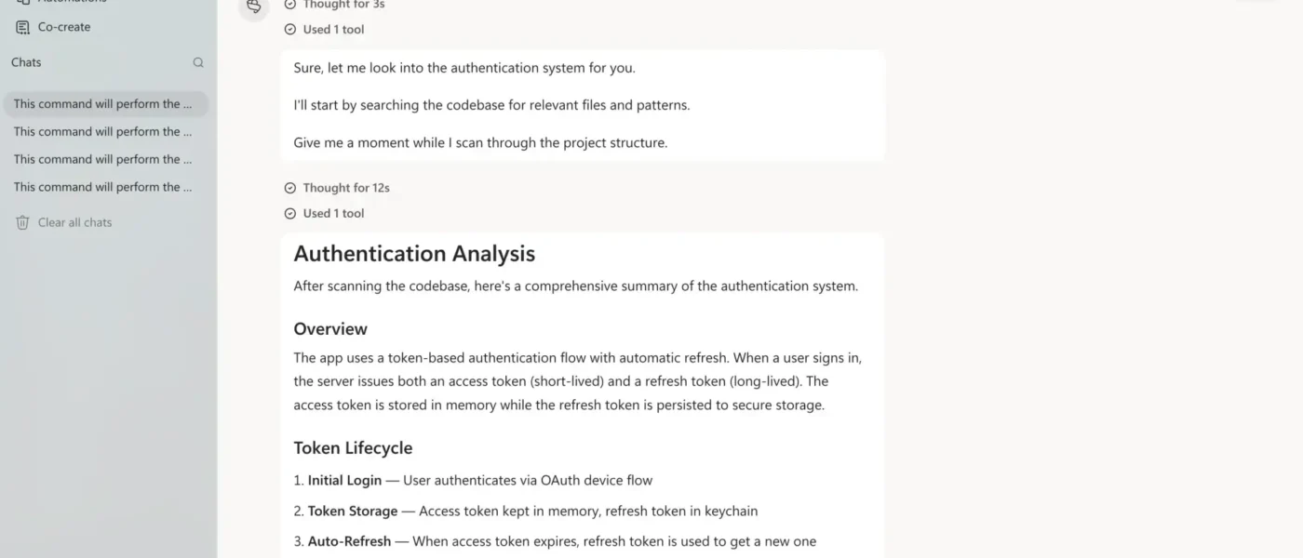Click the Co-create sidebar icon

(22, 27)
